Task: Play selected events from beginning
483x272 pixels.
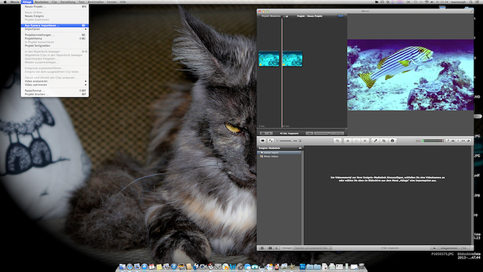Action: click(x=276, y=248)
